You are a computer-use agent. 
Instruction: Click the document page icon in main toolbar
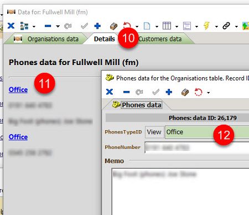point(147,26)
